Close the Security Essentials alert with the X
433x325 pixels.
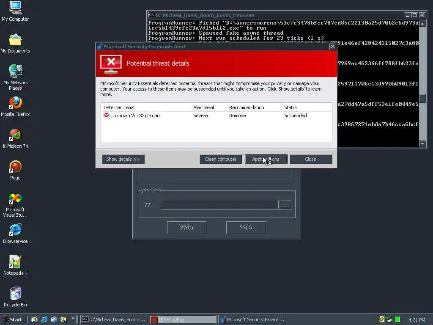(x=333, y=47)
